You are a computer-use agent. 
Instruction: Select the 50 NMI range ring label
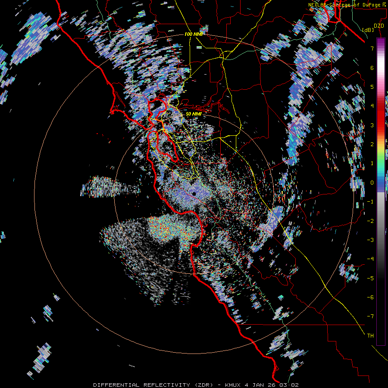(194, 114)
